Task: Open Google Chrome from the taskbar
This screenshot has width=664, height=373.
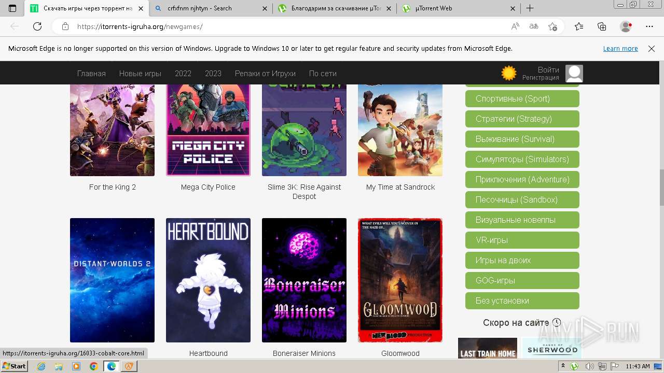Action: 93,366
